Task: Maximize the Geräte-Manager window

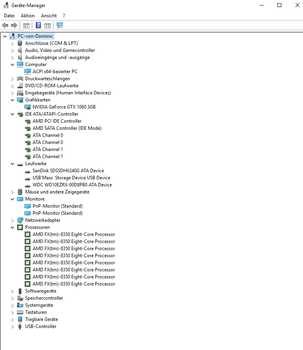Action: coord(279,5)
